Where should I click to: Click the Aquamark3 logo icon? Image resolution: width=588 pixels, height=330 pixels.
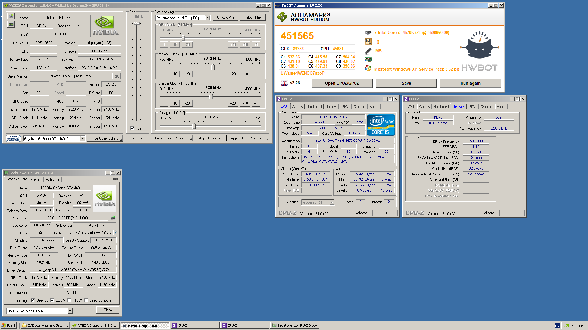click(282, 17)
